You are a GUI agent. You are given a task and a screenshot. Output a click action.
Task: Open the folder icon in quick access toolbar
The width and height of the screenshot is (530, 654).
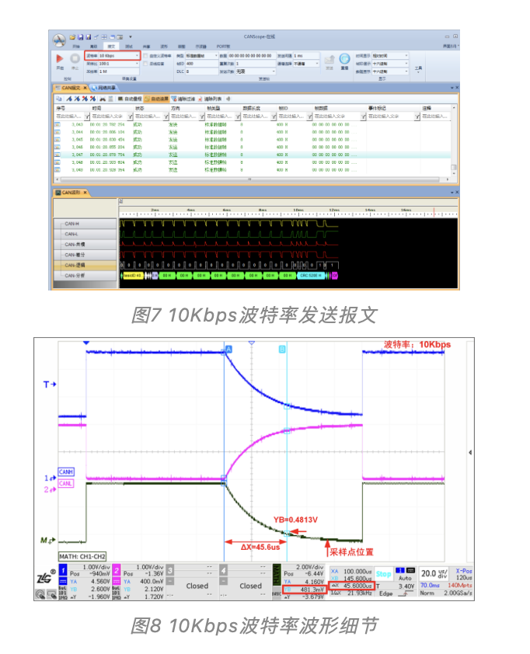pyautogui.click(x=71, y=37)
